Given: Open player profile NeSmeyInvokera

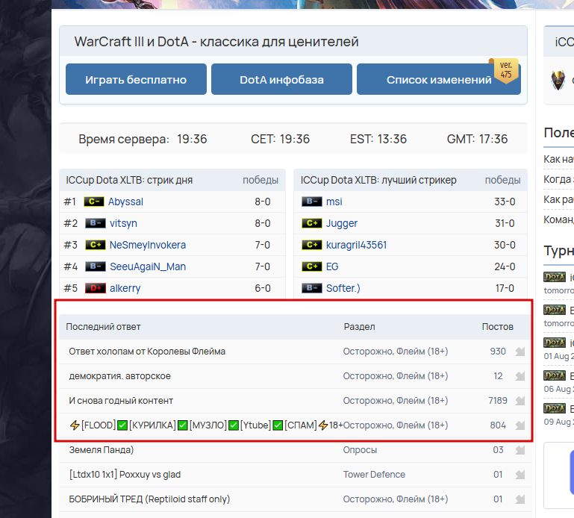Looking at the screenshot, I should [148, 245].
